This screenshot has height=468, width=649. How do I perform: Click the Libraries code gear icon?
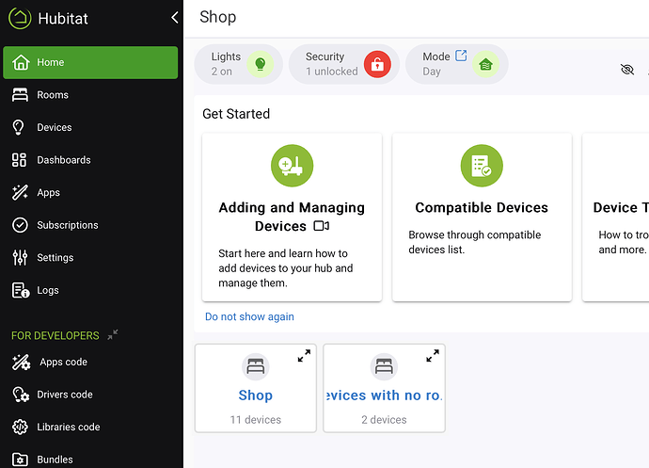point(20,427)
